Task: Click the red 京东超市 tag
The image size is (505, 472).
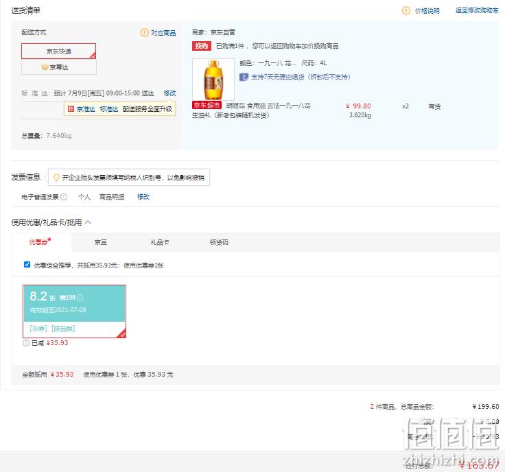Action: tap(207, 105)
